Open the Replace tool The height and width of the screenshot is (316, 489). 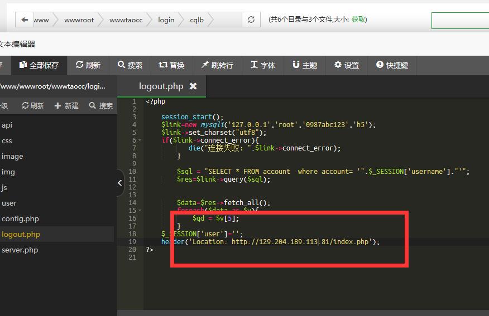[x=171, y=65]
